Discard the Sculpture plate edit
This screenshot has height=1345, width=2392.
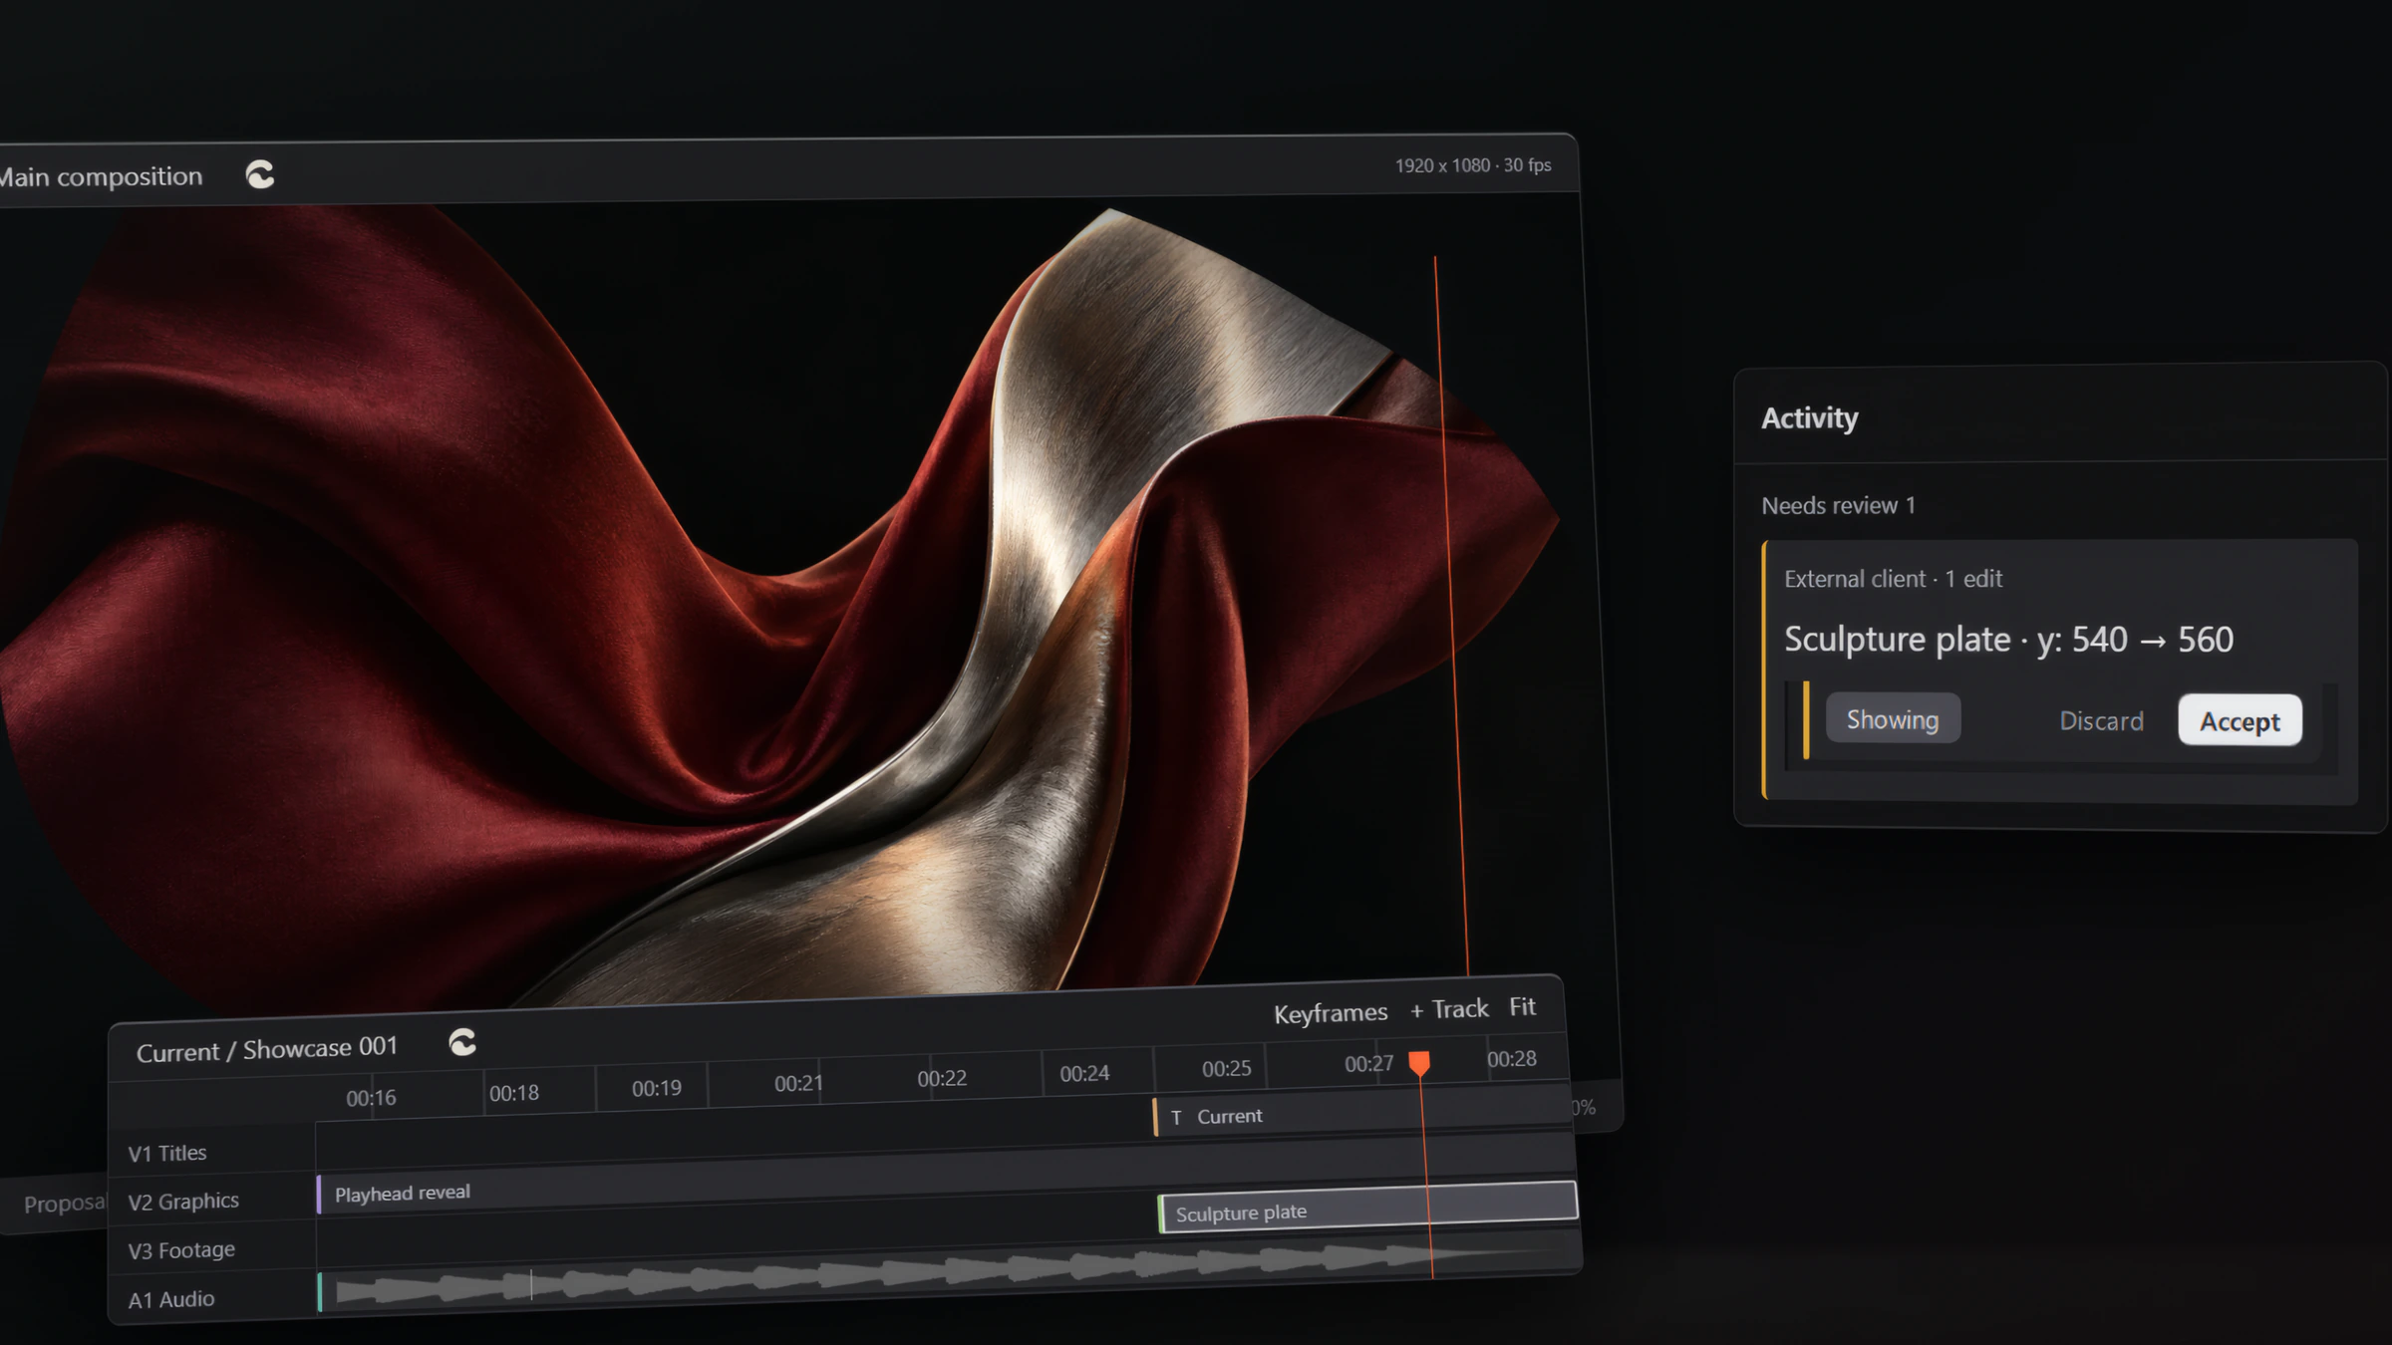pyautogui.click(x=2101, y=720)
